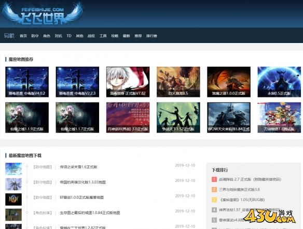Click the 最新魔兽地图下载 section heading
The height and width of the screenshot is (229, 303).
[x=25, y=155]
